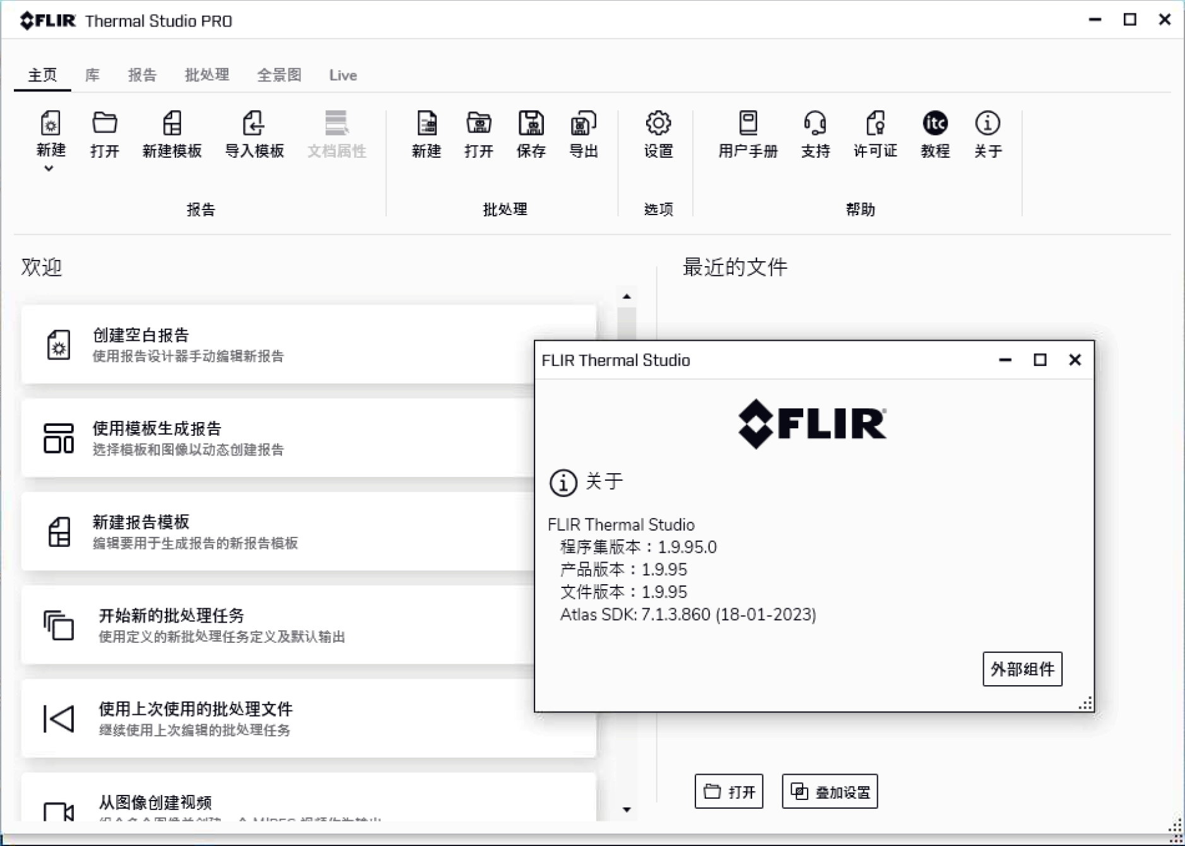Click the 打开 button under 最近的文件

(x=729, y=791)
